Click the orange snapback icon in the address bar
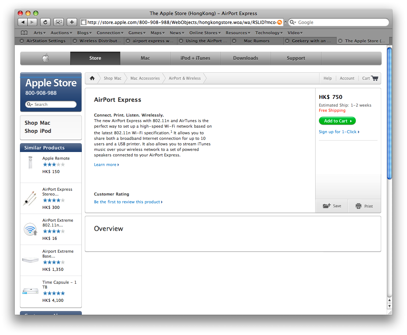Screen dimensions: 407x335 click(x=279, y=23)
